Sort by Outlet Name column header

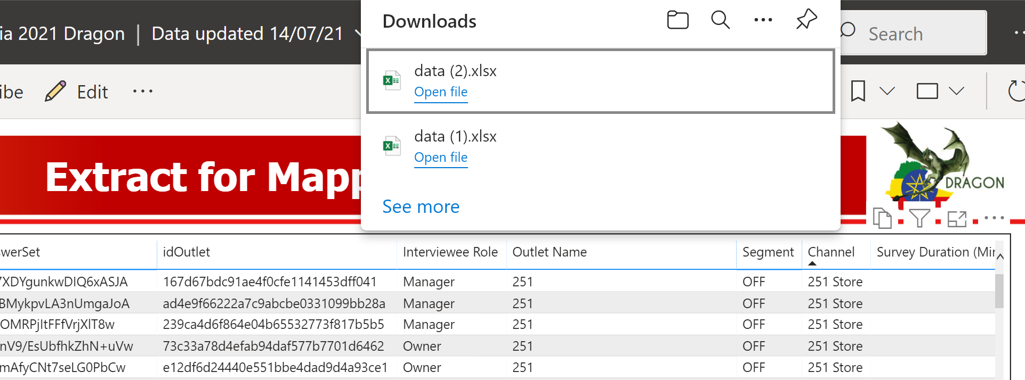coord(621,252)
